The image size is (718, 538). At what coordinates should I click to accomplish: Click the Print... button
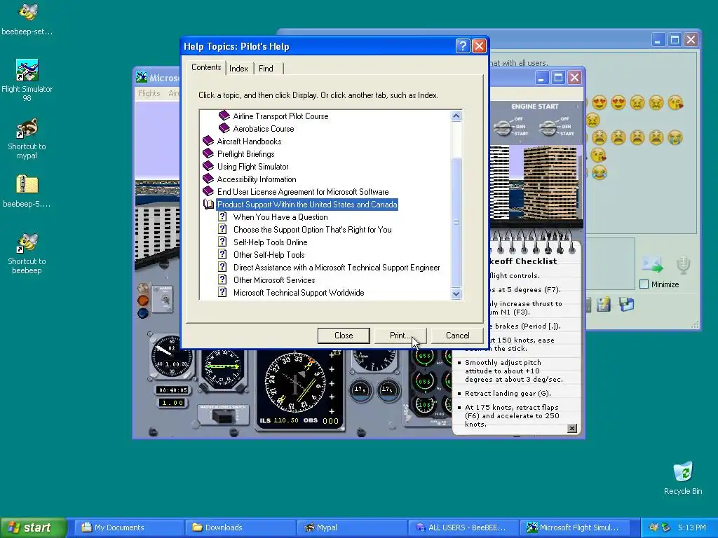[x=400, y=336]
